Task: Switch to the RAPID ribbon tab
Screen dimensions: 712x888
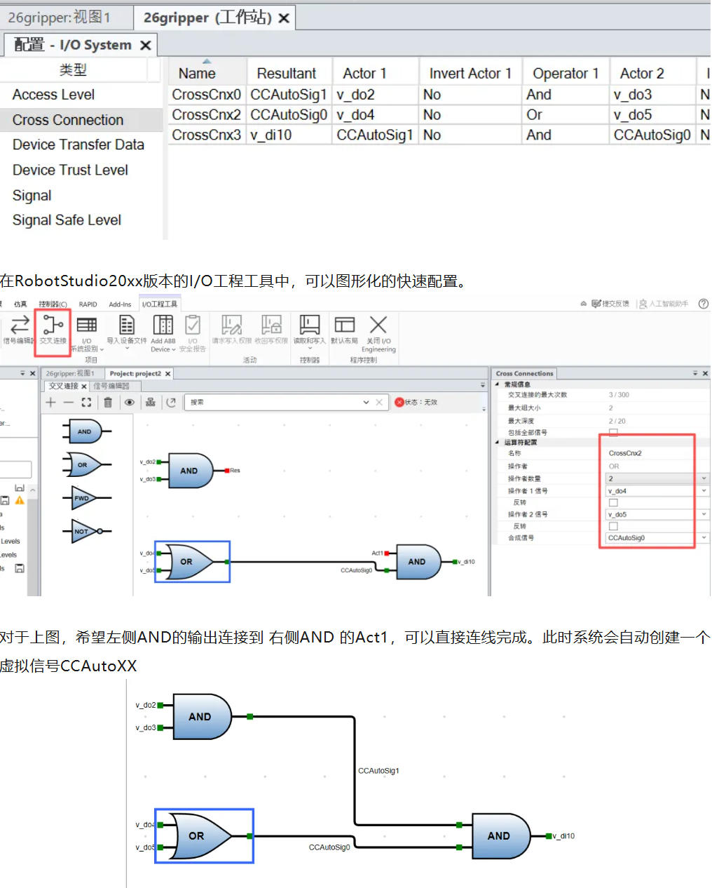Action: click(x=88, y=304)
